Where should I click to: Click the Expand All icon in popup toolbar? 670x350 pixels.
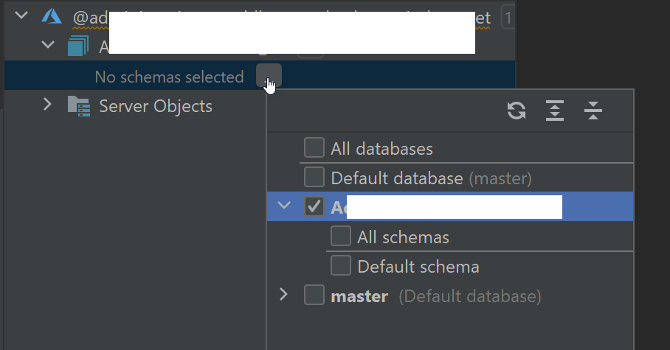[x=555, y=111]
